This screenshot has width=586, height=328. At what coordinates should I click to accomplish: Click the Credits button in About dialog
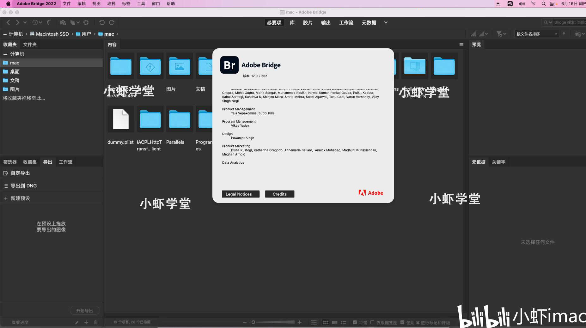[x=279, y=194]
